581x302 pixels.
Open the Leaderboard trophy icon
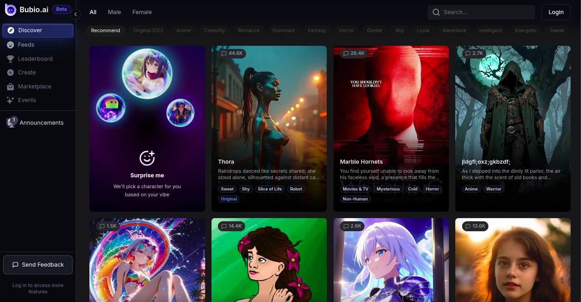tap(10, 58)
